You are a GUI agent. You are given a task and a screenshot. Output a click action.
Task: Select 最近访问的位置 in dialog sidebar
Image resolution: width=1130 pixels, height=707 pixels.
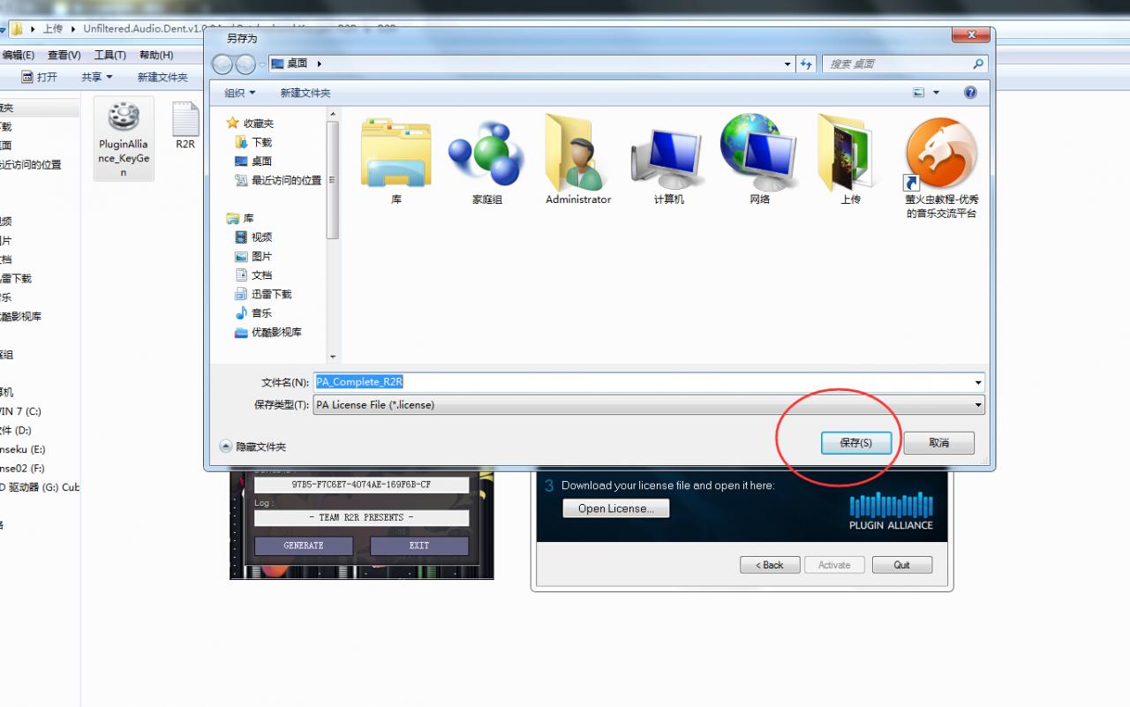click(278, 180)
